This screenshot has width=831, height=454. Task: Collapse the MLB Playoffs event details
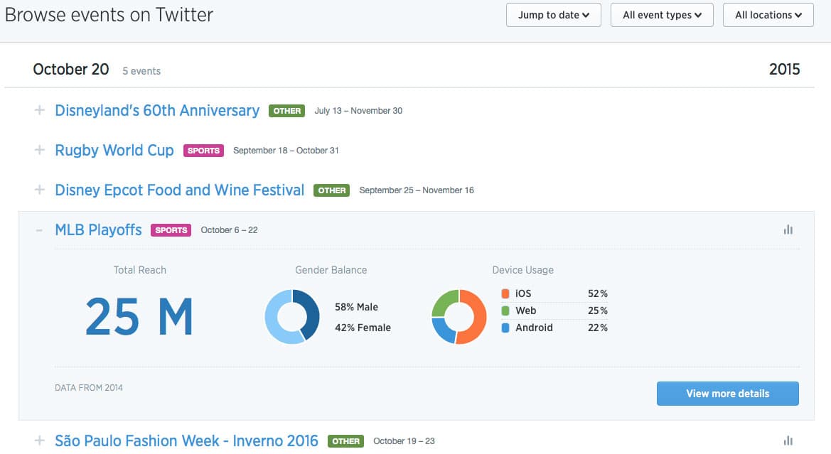tap(39, 229)
